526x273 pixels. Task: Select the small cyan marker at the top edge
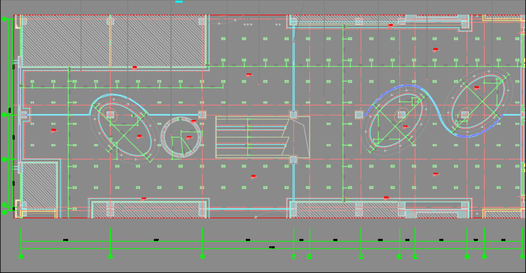179,2
